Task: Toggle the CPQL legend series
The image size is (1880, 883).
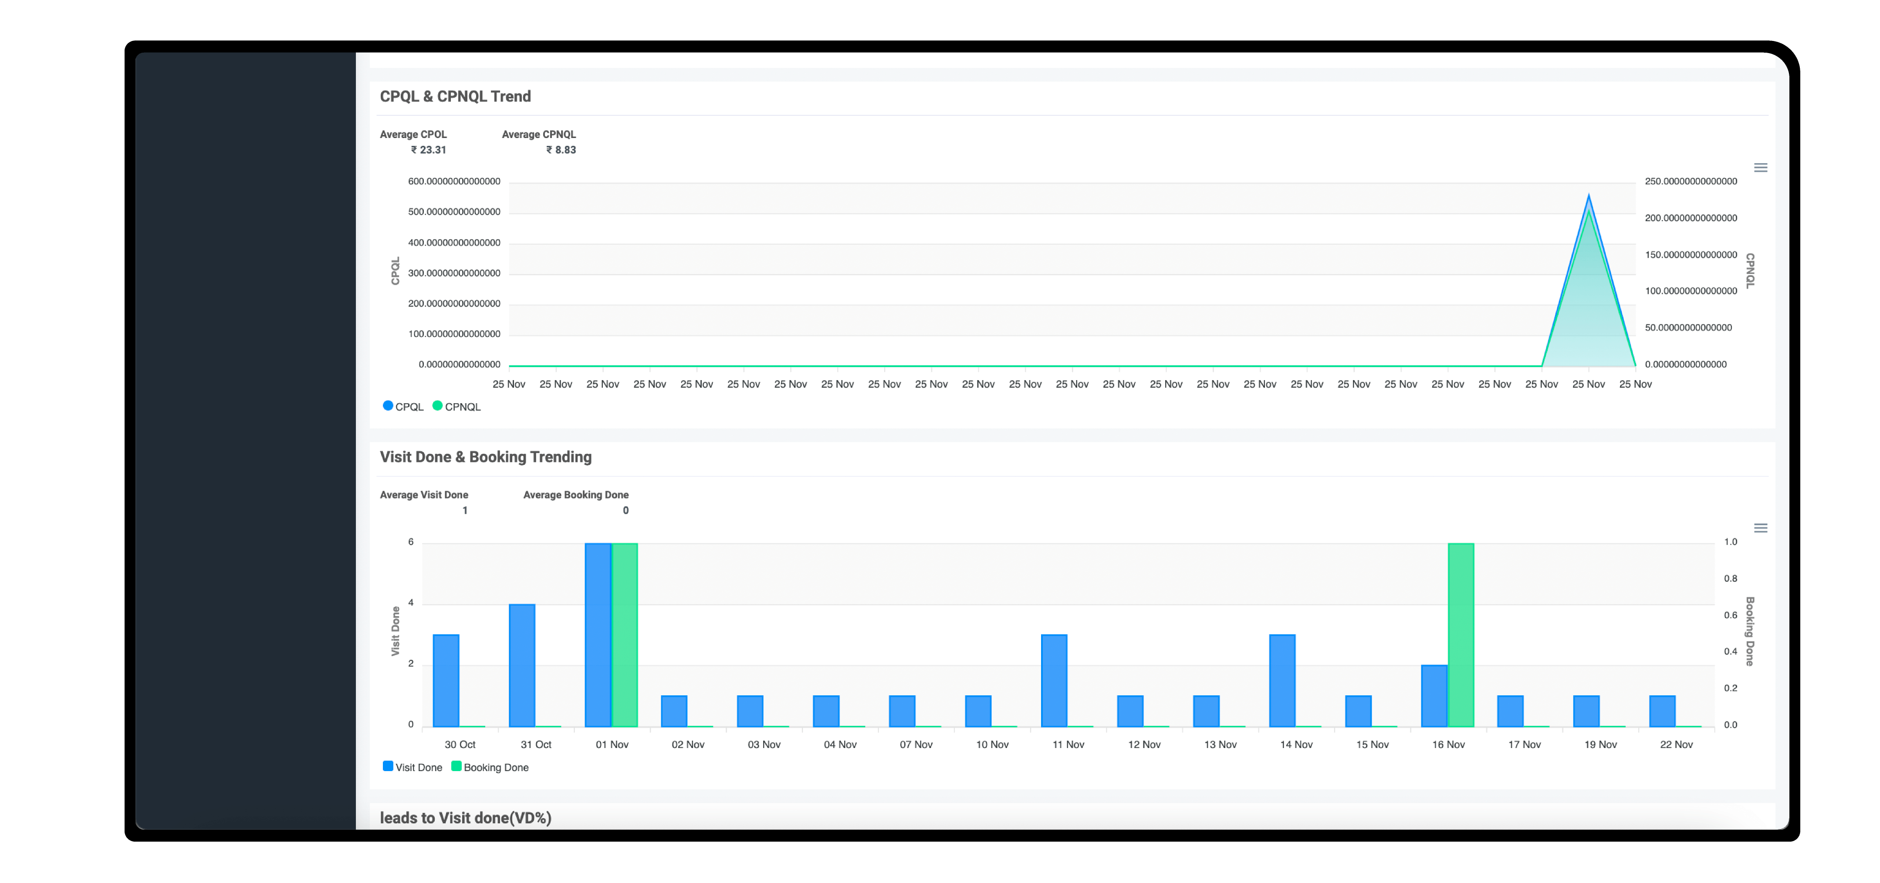Action: tap(403, 407)
